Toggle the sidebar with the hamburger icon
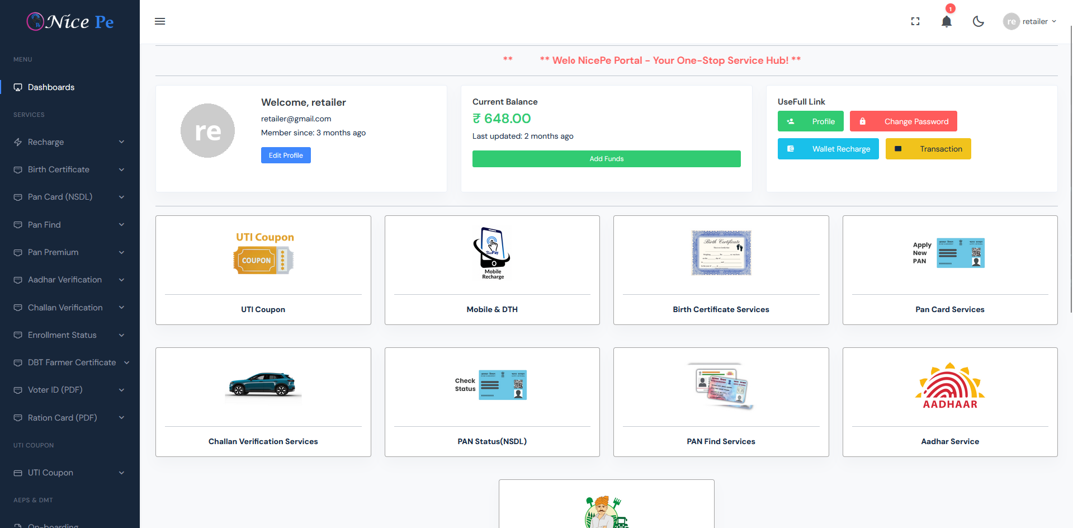1073x528 pixels. [x=160, y=21]
